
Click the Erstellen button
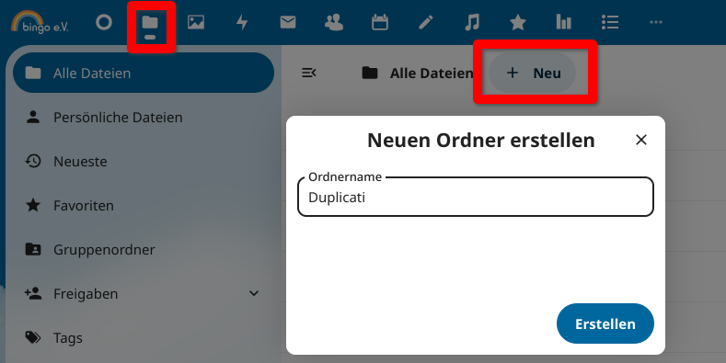click(605, 323)
